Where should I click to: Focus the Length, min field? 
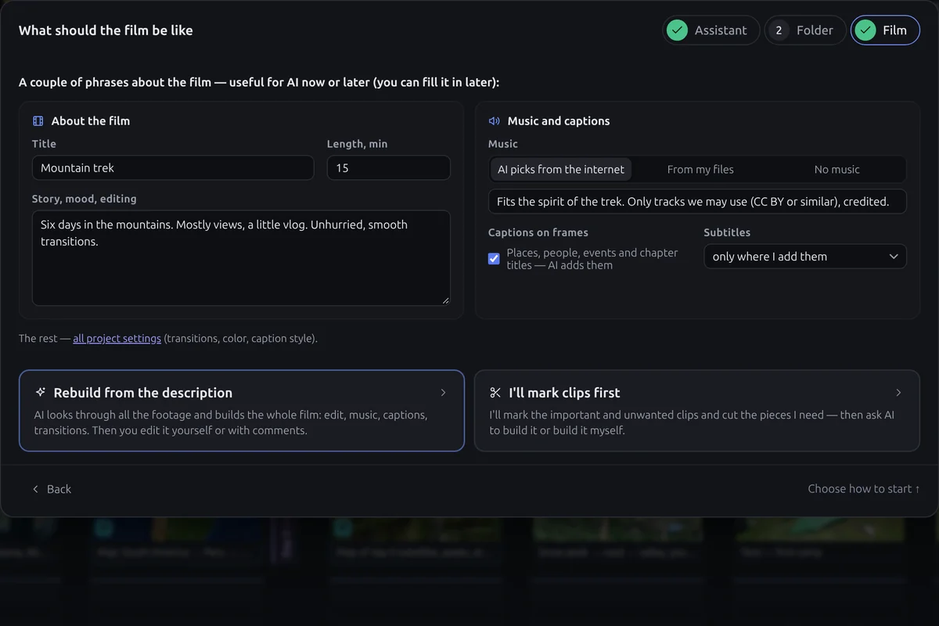coord(389,168)
